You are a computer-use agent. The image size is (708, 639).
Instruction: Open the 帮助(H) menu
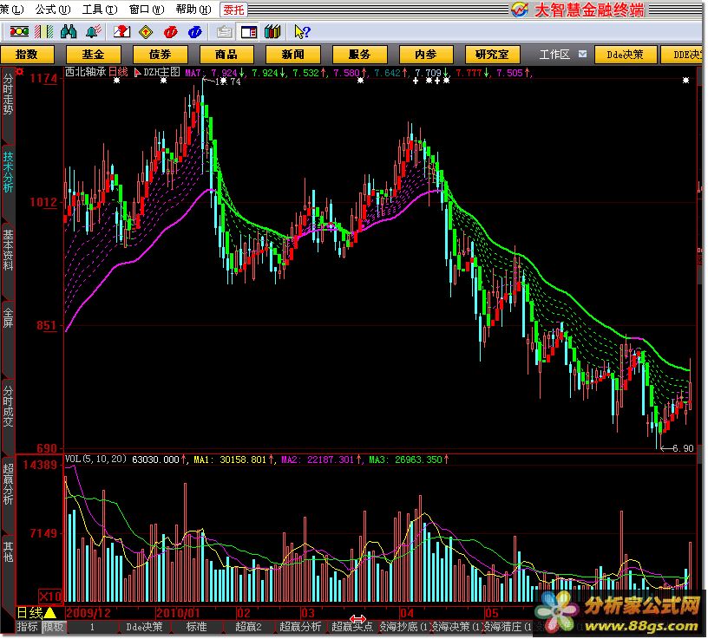click(193, 10)
